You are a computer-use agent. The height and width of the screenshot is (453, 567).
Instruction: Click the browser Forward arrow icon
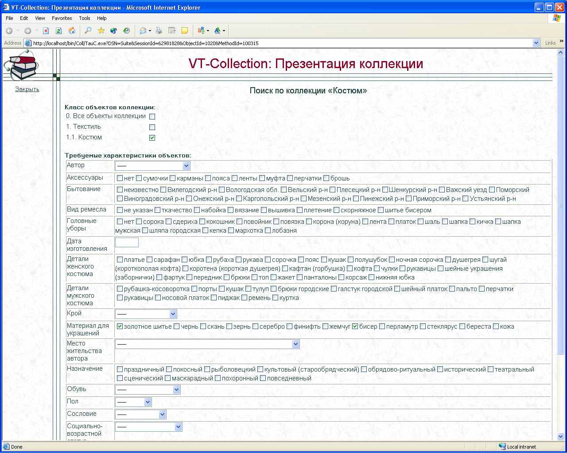click(27, 31)
